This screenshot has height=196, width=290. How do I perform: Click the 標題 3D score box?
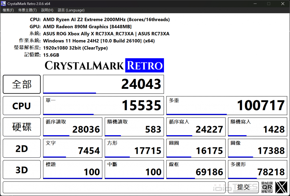pyautogui.click(x=73, y=170)
